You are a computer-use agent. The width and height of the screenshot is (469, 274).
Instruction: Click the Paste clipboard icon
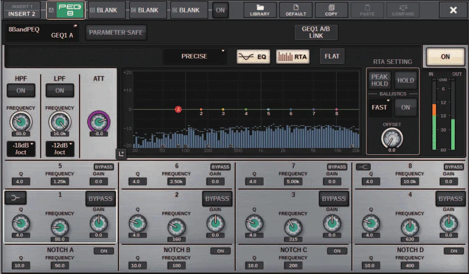[x=367, y=10]
